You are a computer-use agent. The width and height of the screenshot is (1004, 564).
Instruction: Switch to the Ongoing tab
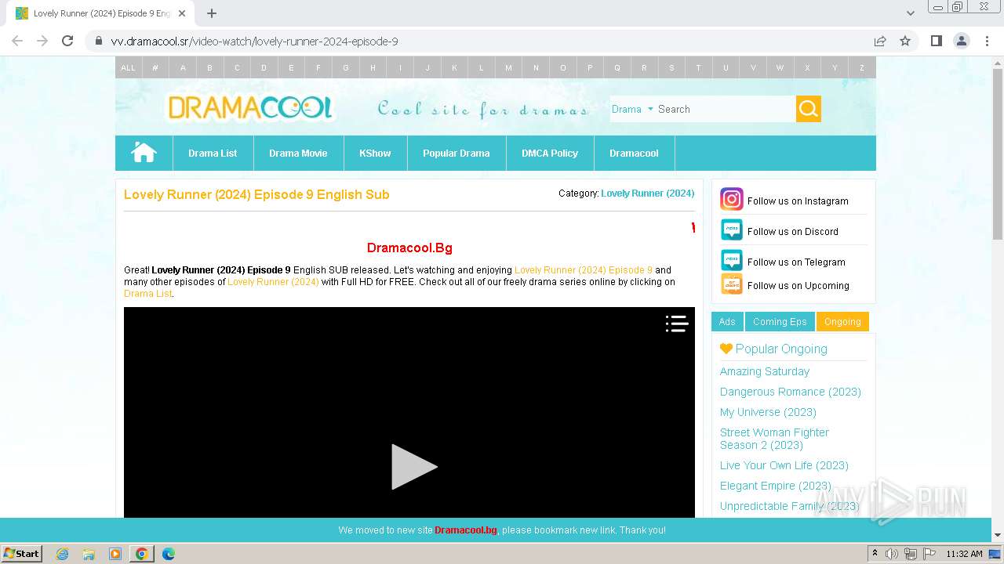[842, 322]
